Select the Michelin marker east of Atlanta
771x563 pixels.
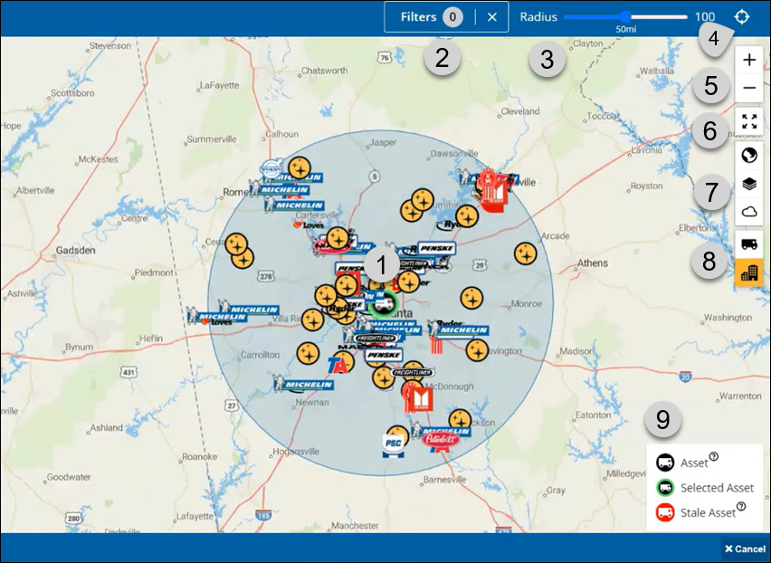point(458,330)
